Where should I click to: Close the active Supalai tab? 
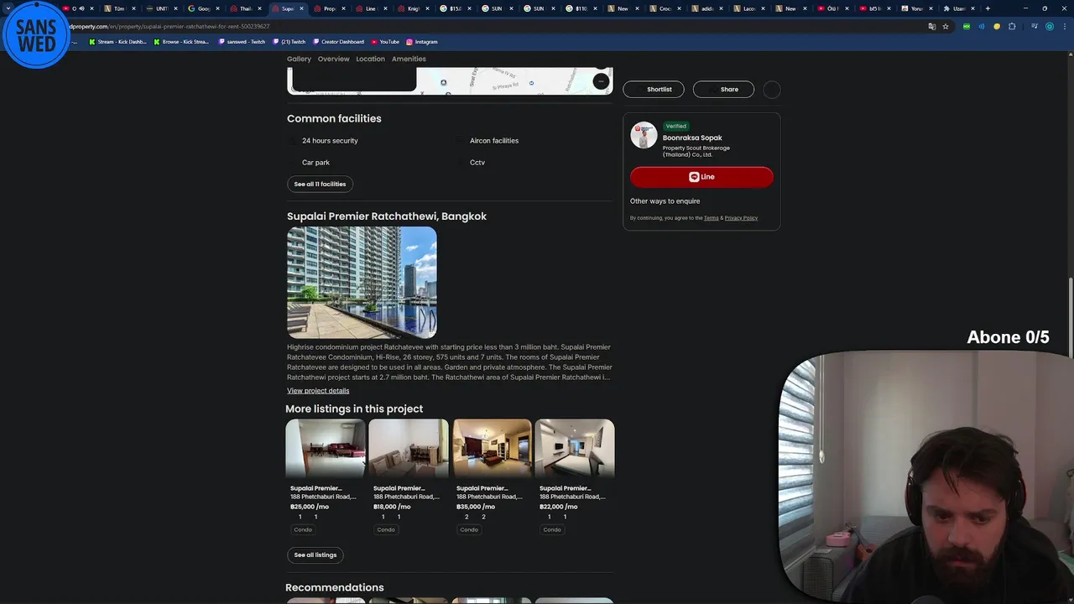coord(301,8)
